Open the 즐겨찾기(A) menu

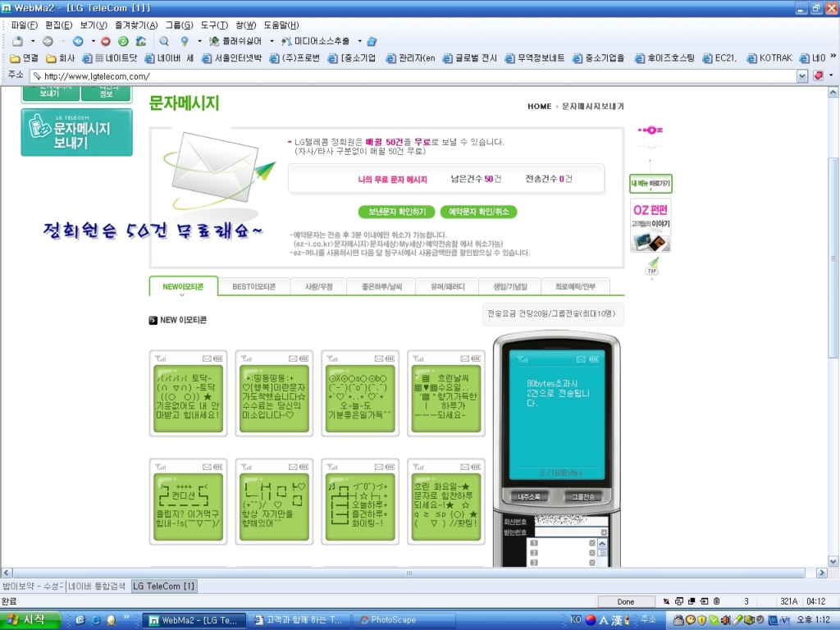click(136, 25)
